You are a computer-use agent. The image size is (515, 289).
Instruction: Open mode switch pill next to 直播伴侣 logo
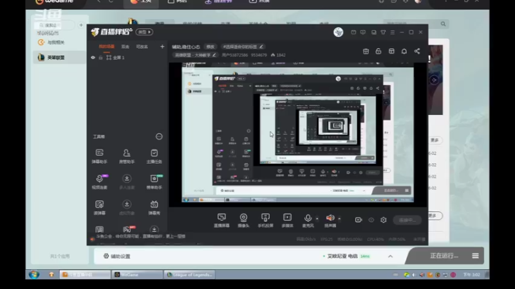(144, 31)
